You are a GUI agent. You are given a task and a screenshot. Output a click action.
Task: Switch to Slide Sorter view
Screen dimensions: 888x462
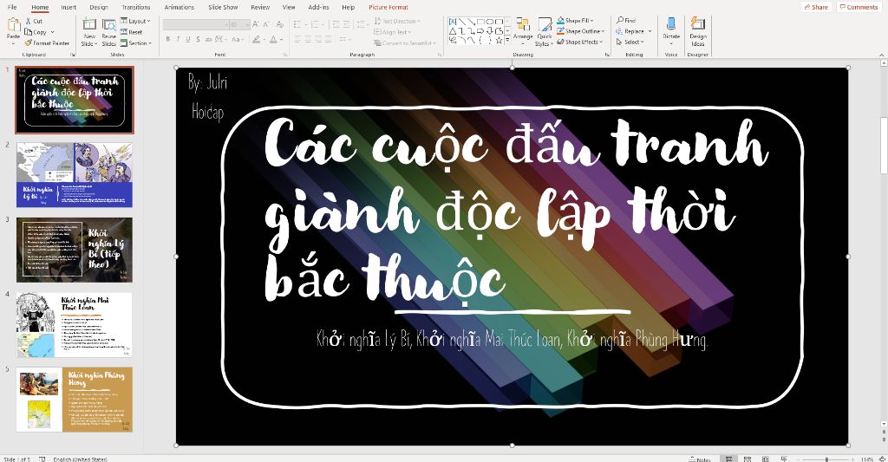(747, 459)
